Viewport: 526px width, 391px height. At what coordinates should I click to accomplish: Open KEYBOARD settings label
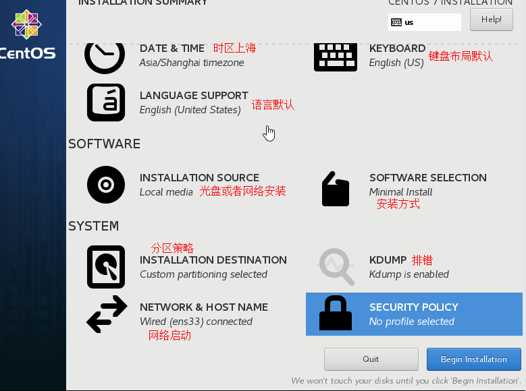click(397, 49)
